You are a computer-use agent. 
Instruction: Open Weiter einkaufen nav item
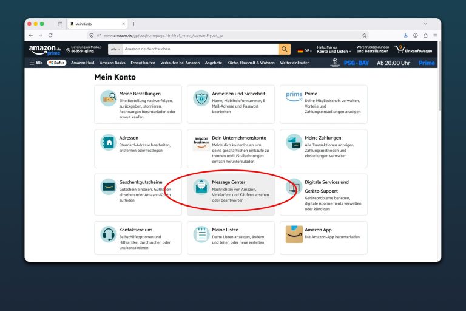[x=295, y=63]
